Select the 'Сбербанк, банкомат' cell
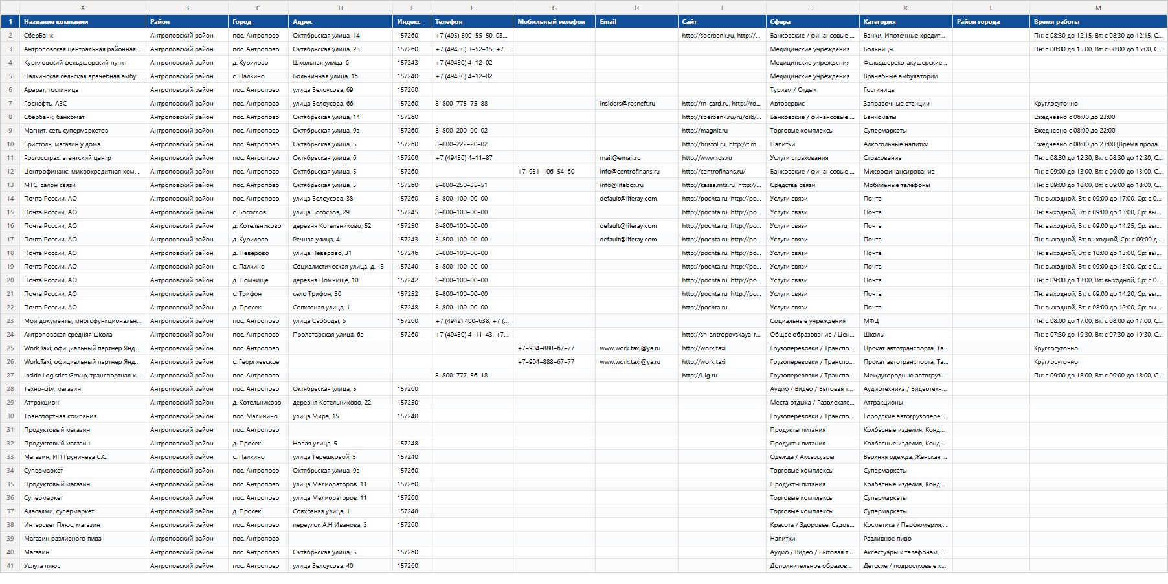This screenshot has height=584, width=1168. 83,117
